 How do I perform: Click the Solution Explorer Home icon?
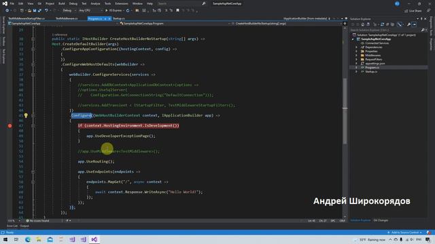pos(362,24)
